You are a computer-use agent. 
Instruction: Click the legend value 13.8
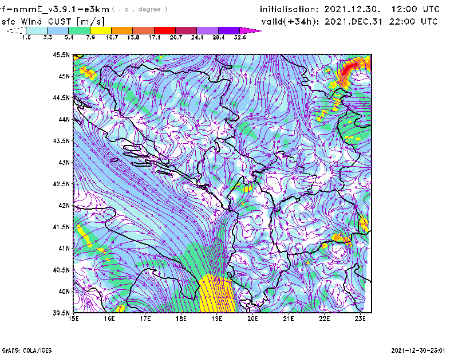click(x=133, y=37)
